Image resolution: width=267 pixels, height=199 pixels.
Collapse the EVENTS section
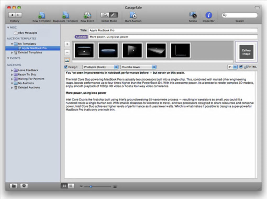pyautogui.click(x=8, y=58)
